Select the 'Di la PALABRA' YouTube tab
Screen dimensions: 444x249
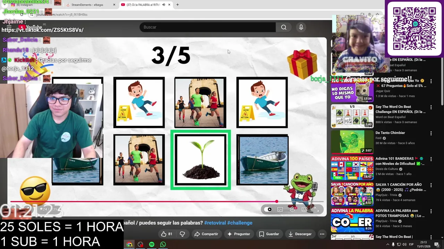[x=143, y=5]
